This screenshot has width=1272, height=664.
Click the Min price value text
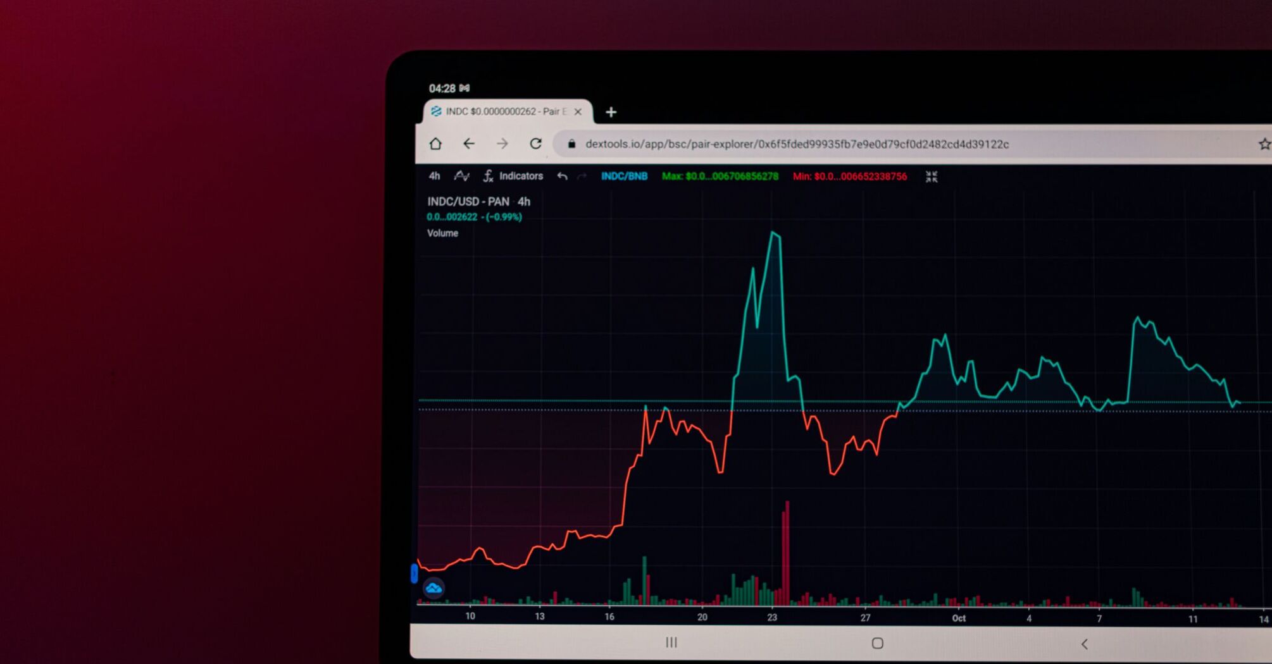coord(850,176)
